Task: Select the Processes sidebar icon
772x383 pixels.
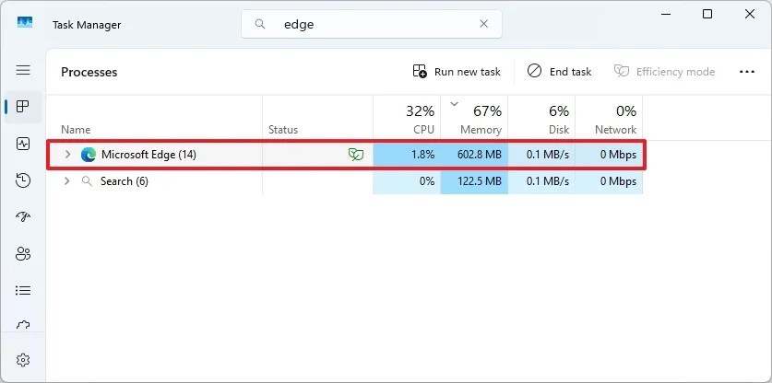Action: click(x=23, y=106)
